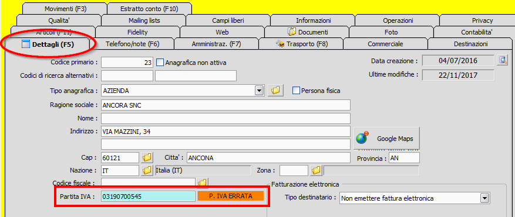This screenshot has width=515, height=217.
Task: Open the Contabilita' tab
Action: click(474, 32)
